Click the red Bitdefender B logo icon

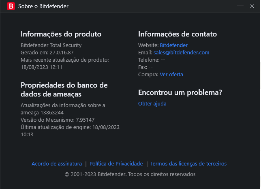11,6
